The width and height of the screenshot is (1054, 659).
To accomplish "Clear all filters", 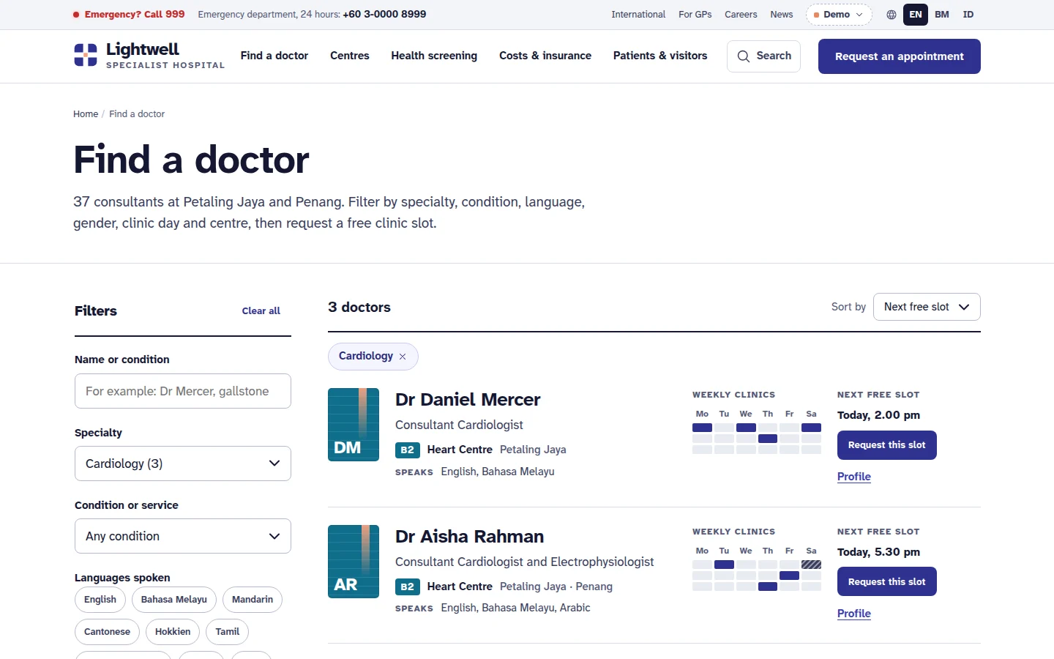I will 261,311.
